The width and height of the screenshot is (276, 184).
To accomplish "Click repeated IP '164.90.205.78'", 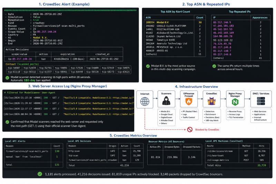I will (x=223, y=36).
